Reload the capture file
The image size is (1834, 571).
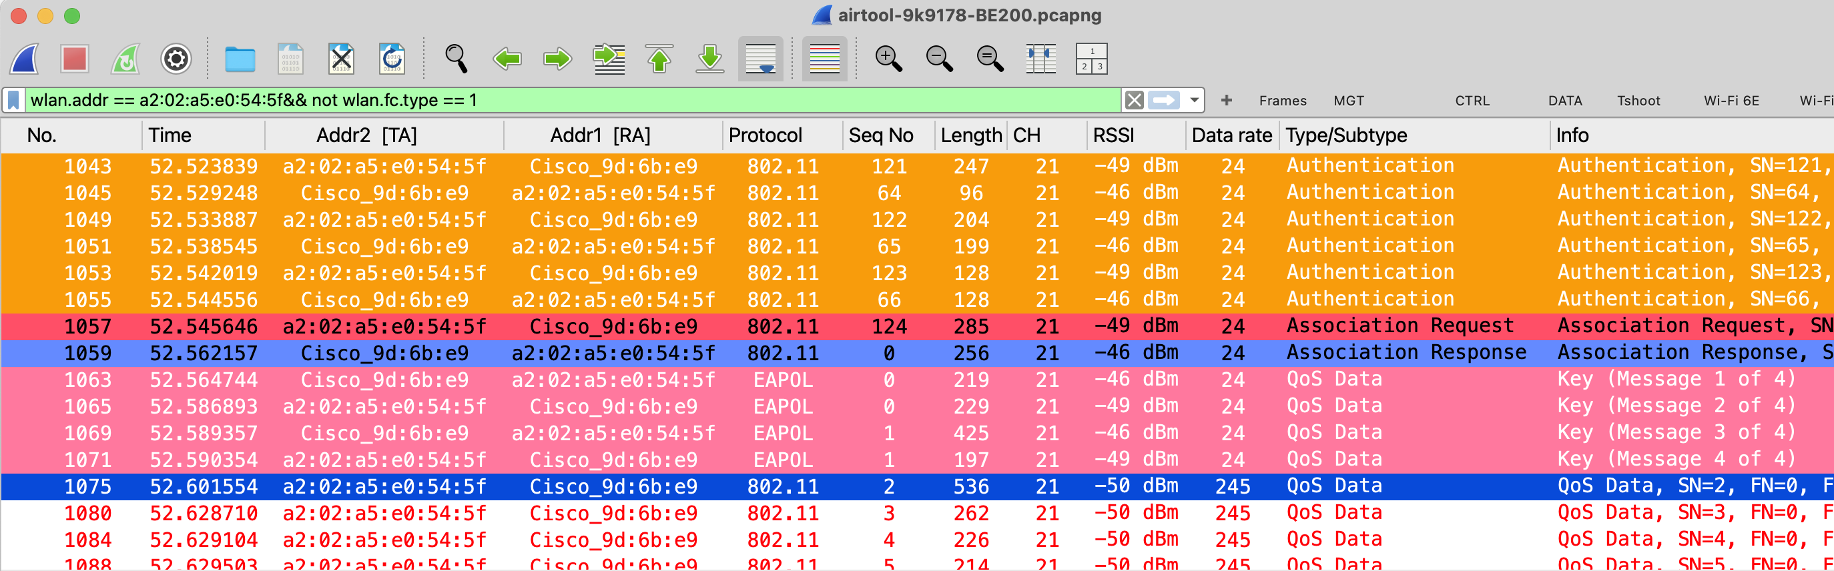[392, 59]
